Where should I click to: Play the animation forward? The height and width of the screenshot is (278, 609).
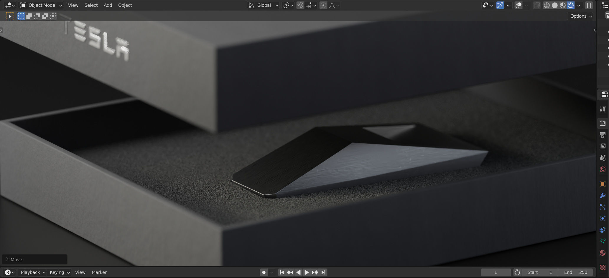click(x=307, y=272)
